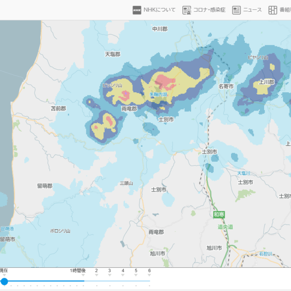Click the 留萌市 label on the map
The height and width of the screenshot is (291, 291).
(7, 240)
